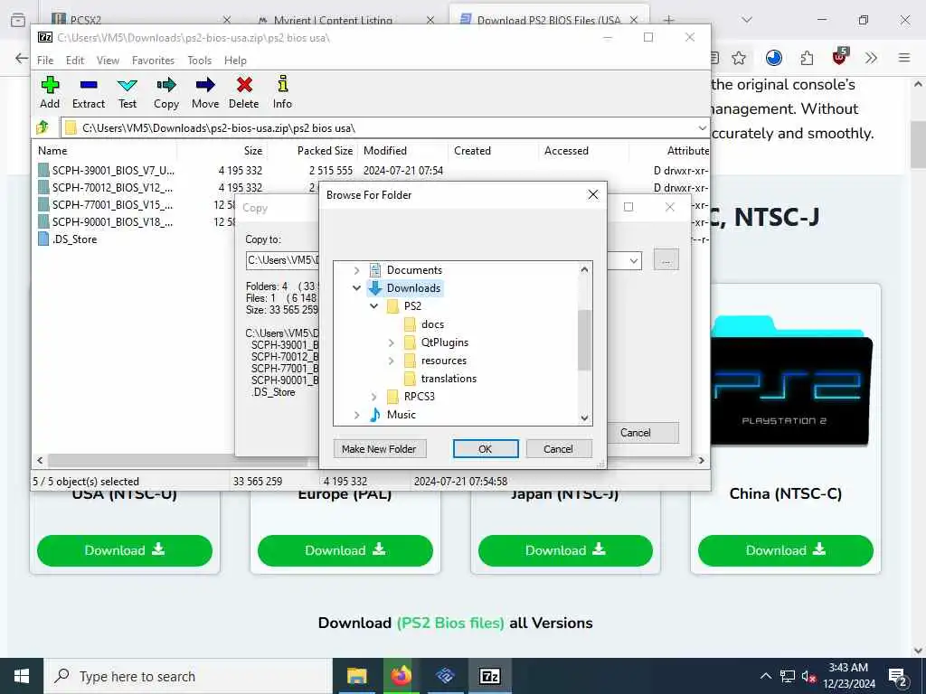Open the Tools menu in 7-Zip
The image size is (926, 694).
pos(200,61)
